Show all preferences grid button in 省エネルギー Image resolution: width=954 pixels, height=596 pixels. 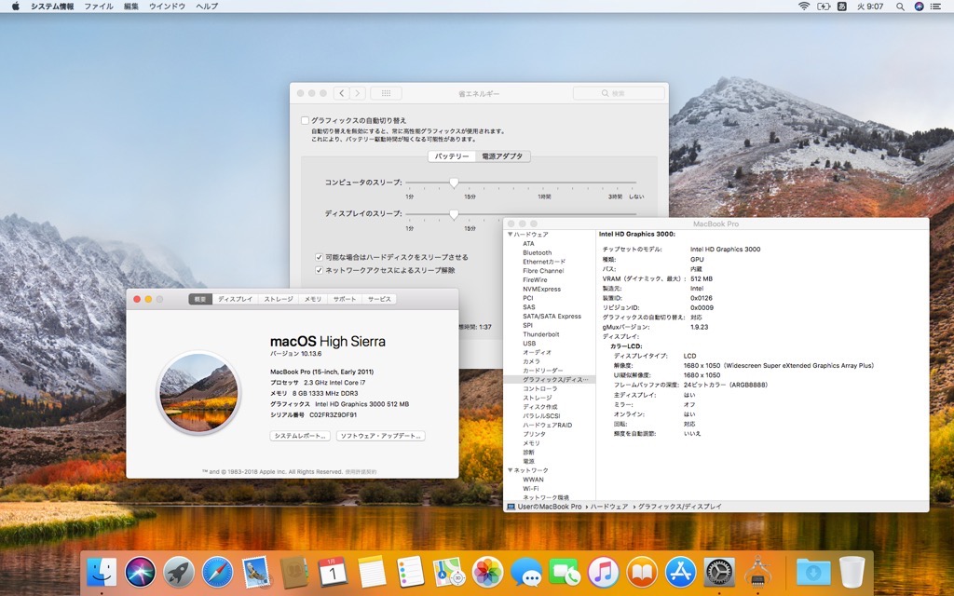coord(386,93)
